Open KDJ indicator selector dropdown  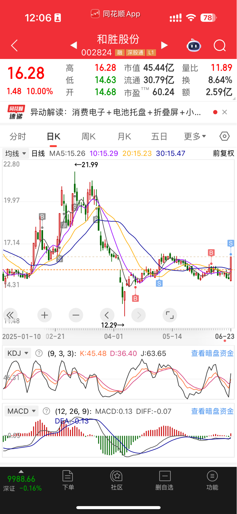pyautogui.click(x=18, y=353)
